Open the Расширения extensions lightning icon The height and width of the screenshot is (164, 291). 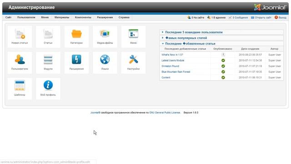click(x=76, y=63)
